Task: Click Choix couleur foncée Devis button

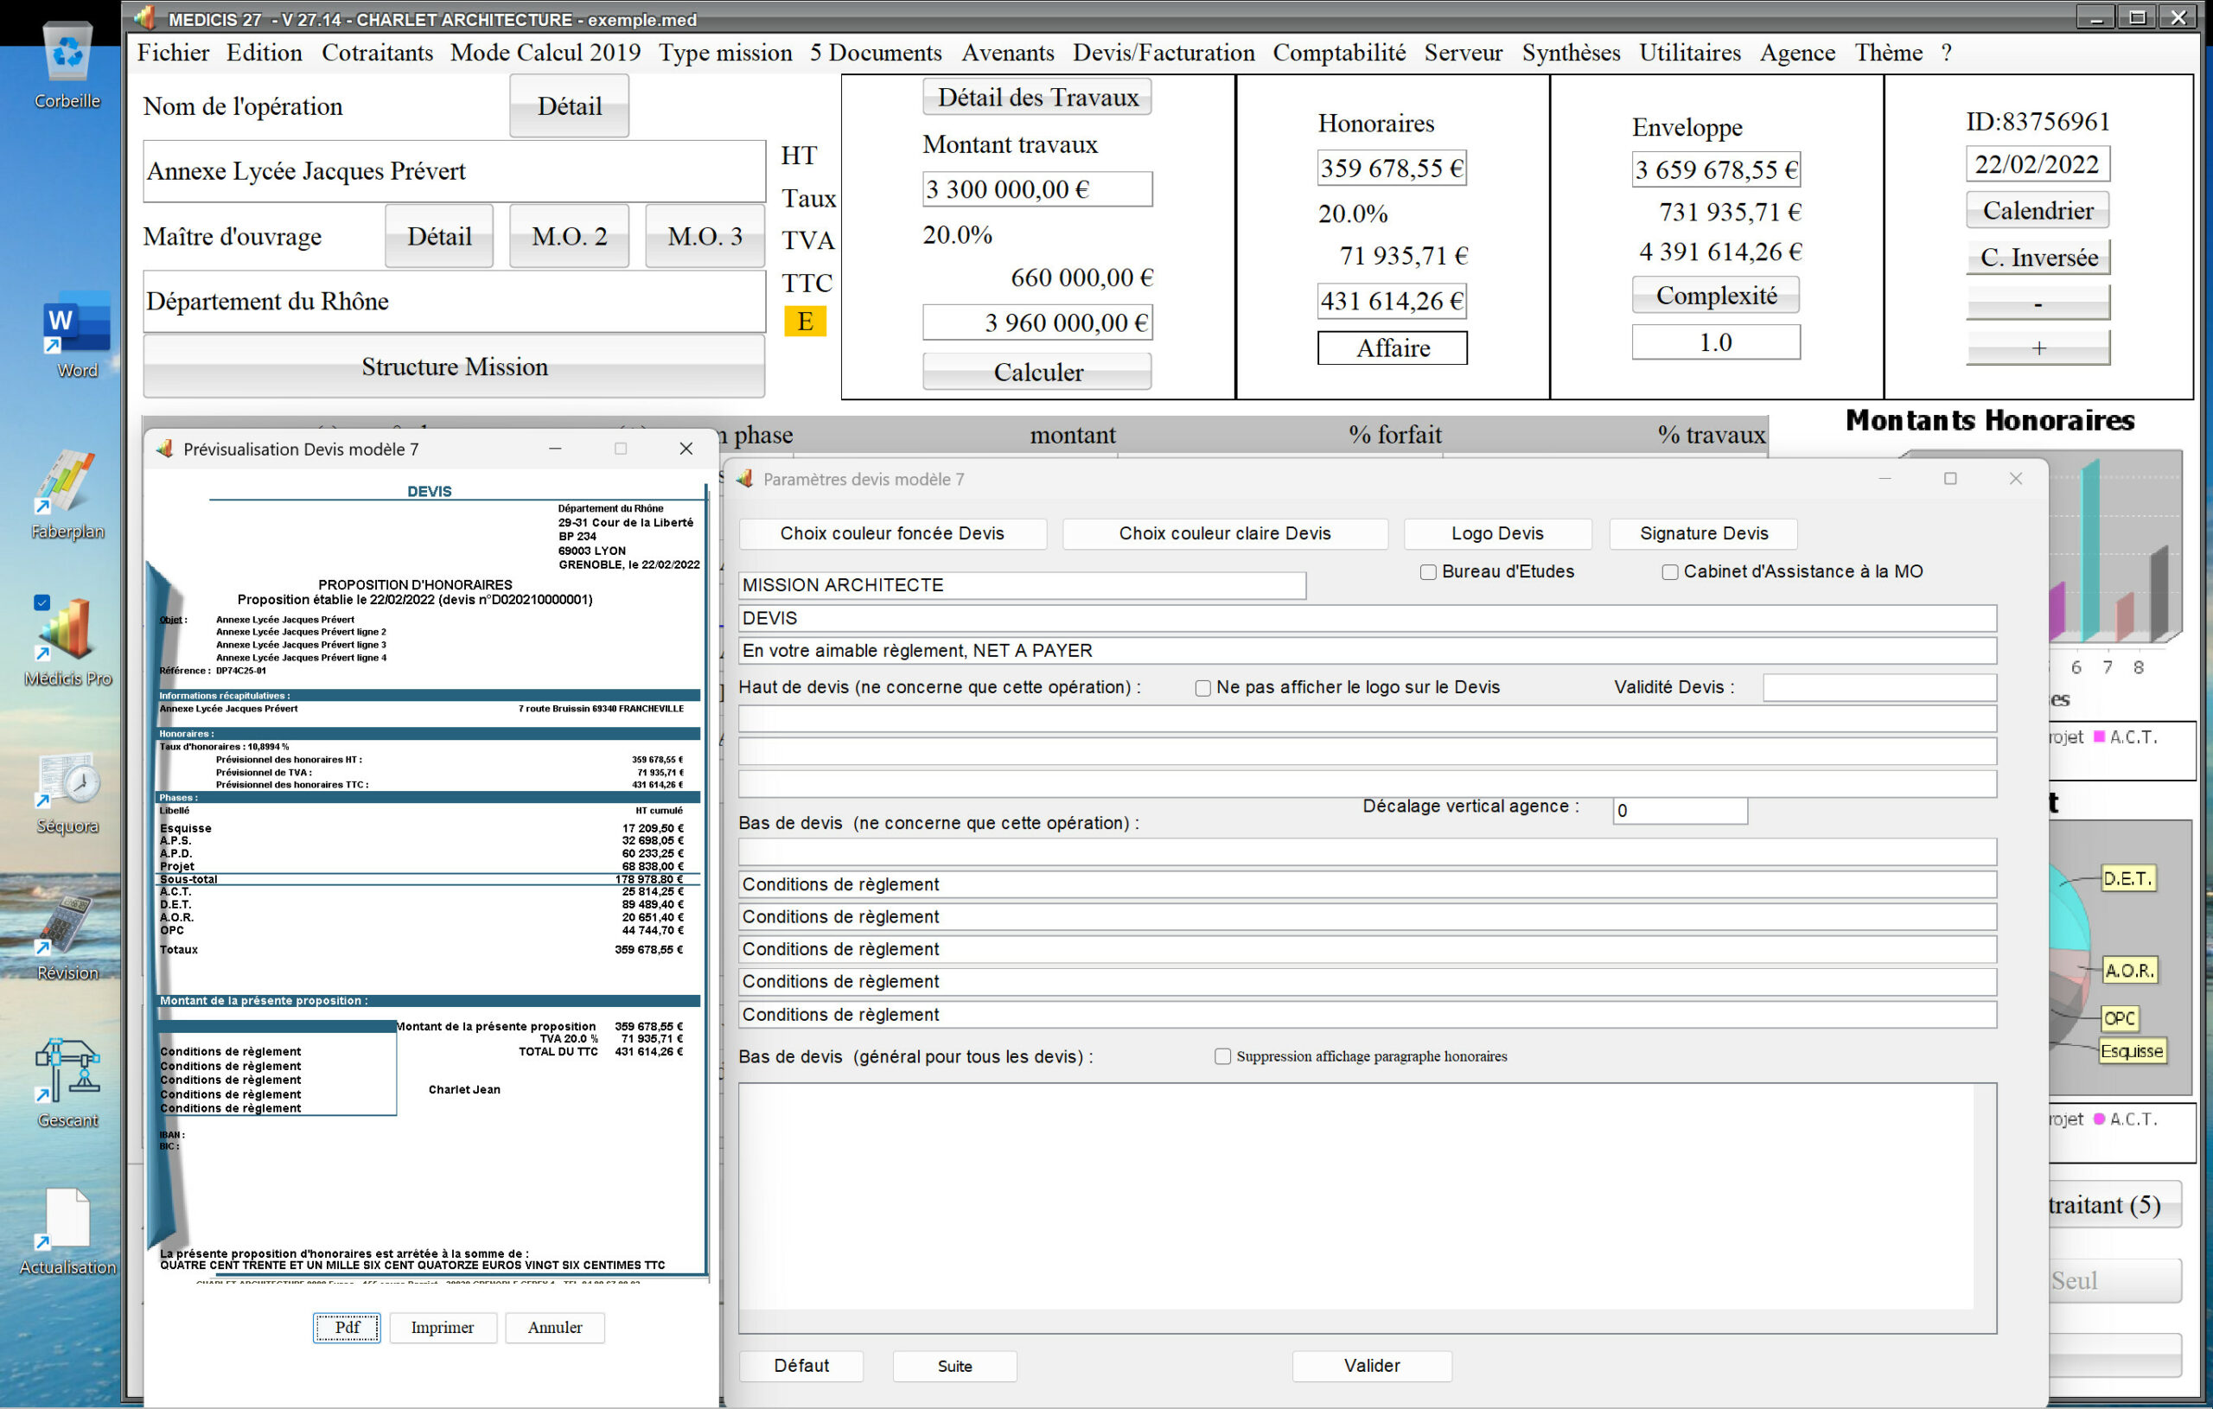Action: (x=891, y=533)
